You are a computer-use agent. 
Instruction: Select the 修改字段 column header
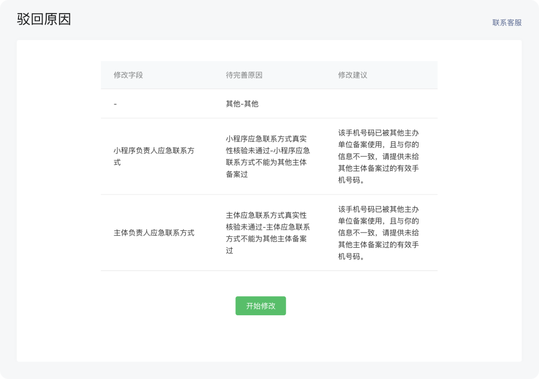pos(128,75)
